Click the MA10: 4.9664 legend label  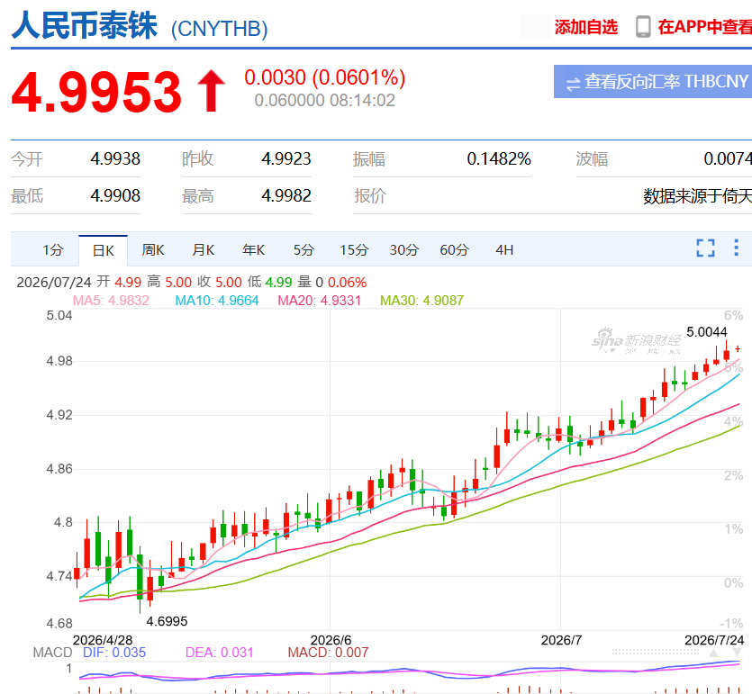[217, 301]
